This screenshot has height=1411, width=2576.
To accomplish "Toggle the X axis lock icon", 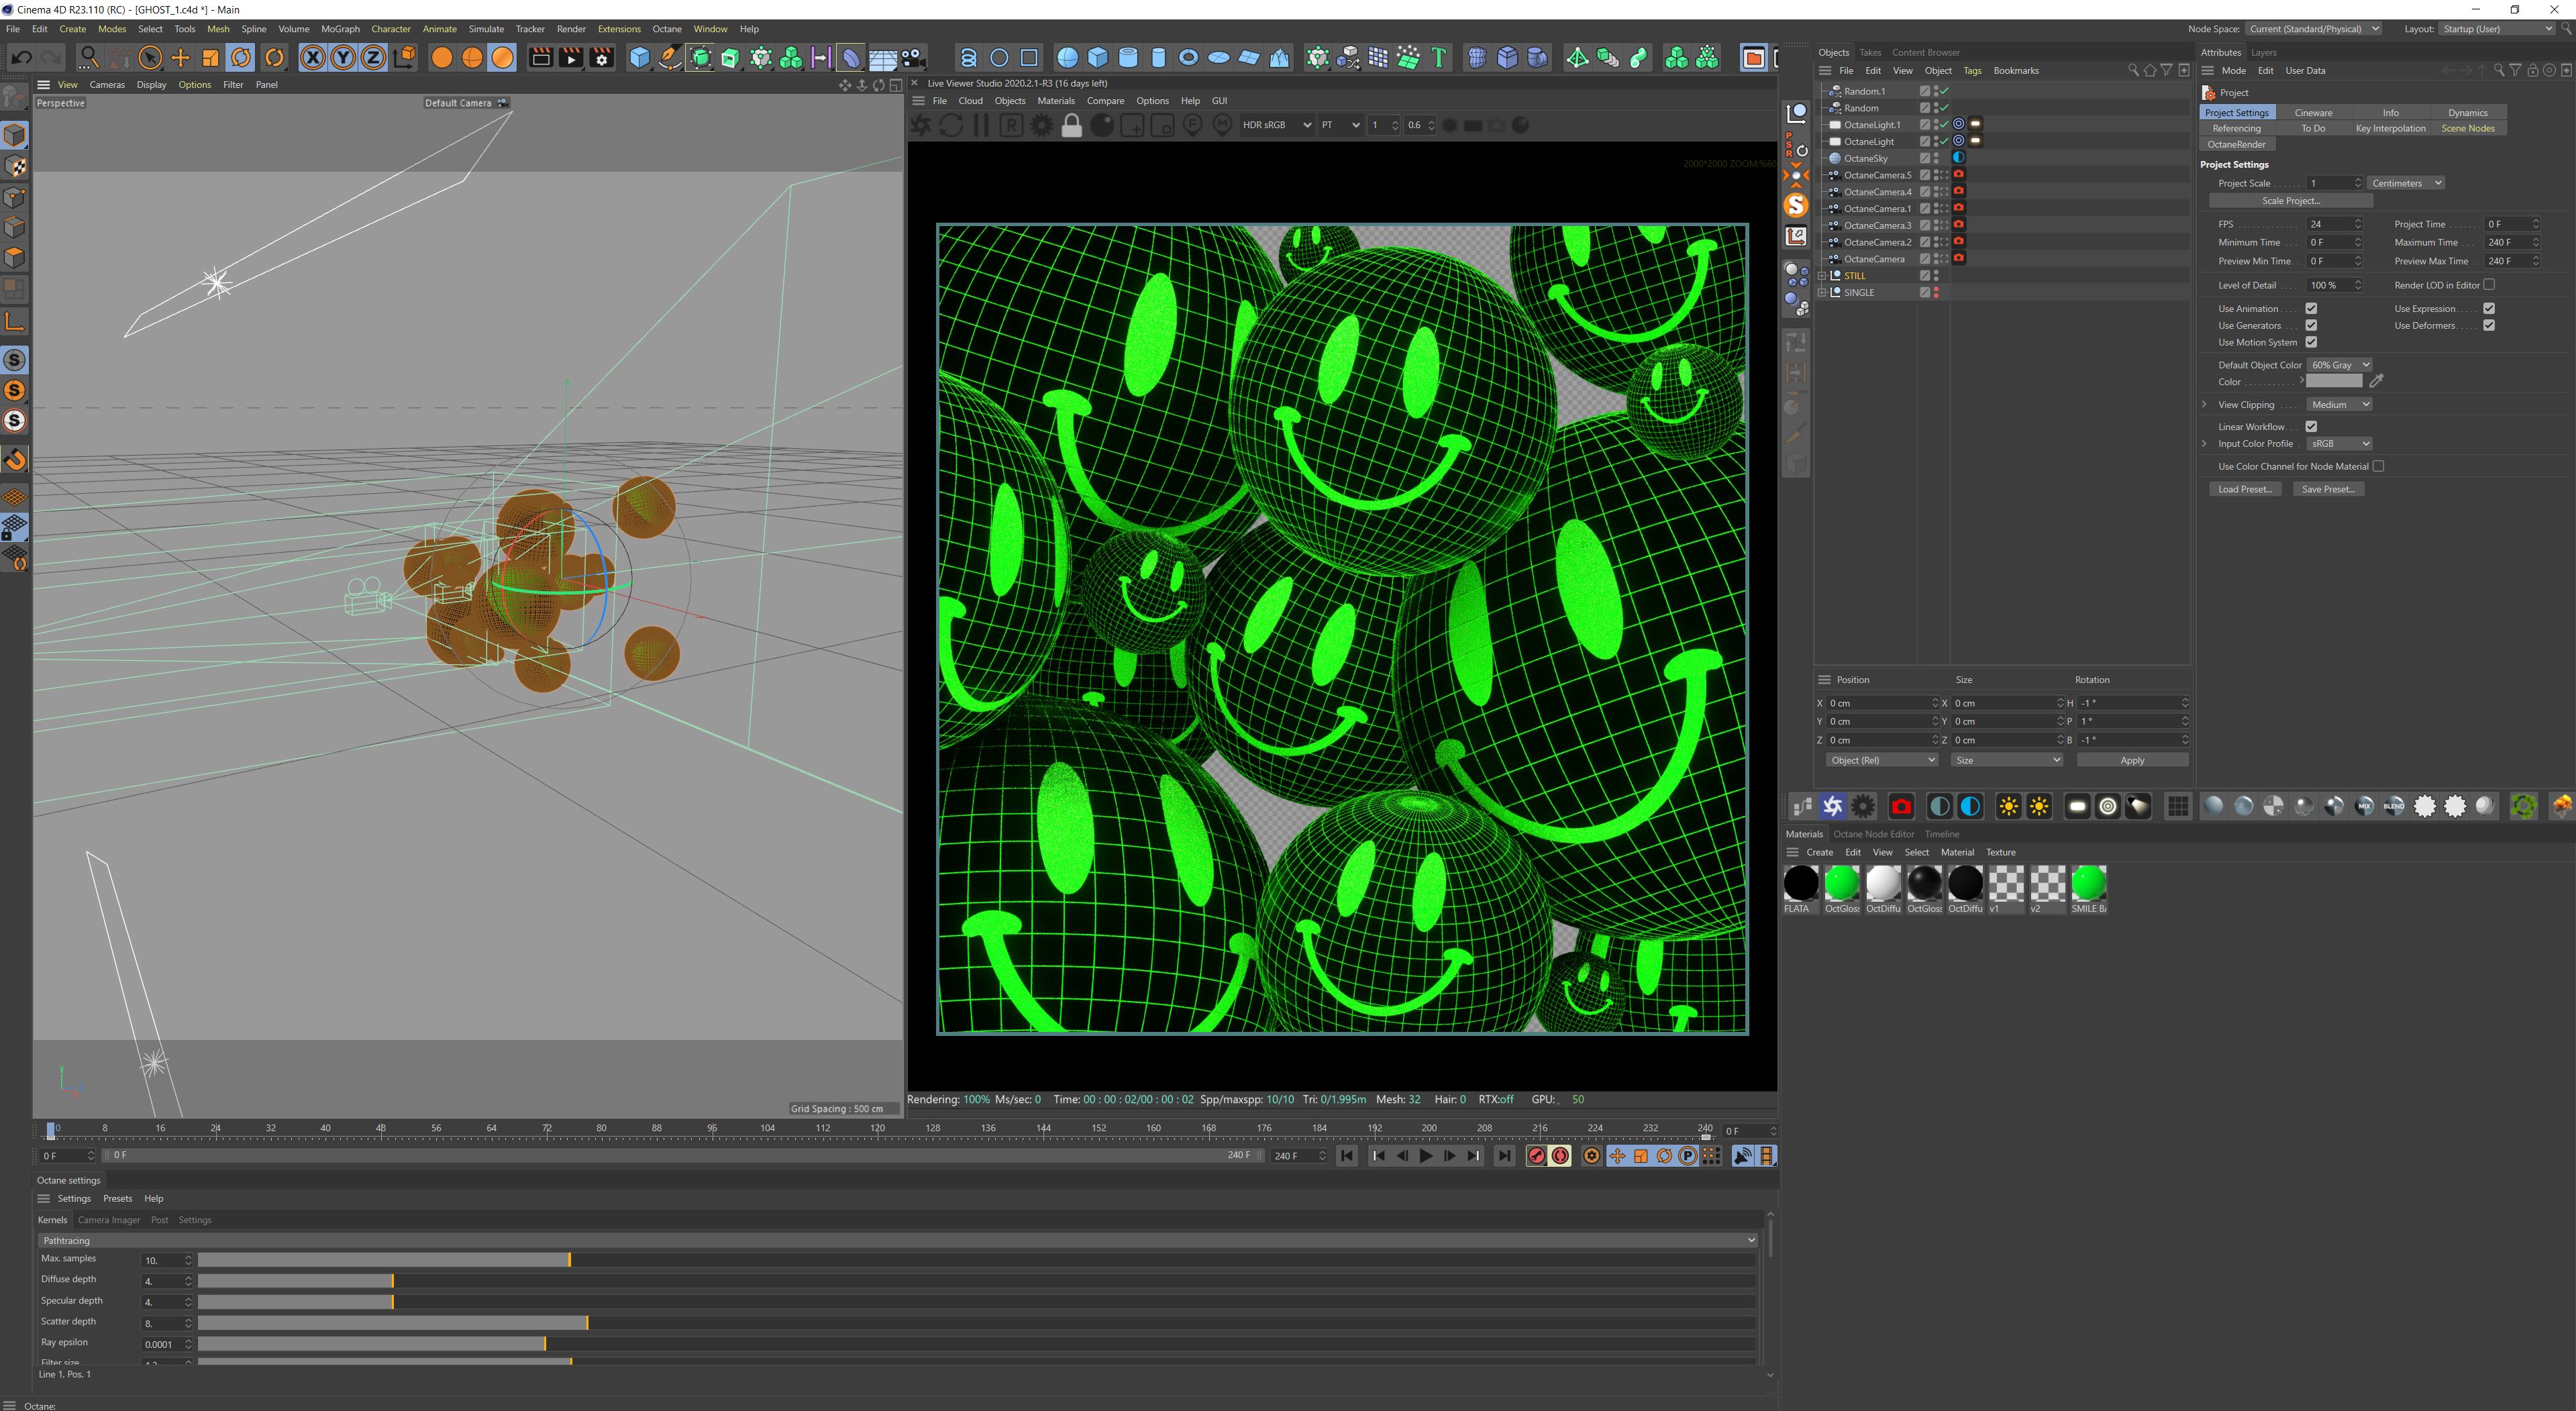I will point(312,58).
